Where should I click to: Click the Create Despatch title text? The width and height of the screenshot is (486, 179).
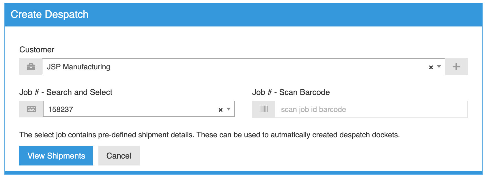(50, 14)
